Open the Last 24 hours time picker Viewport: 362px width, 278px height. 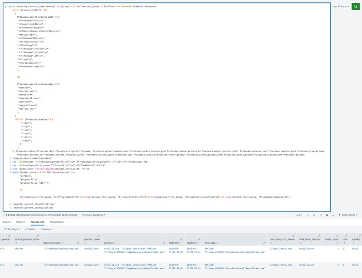click(341, 7)
